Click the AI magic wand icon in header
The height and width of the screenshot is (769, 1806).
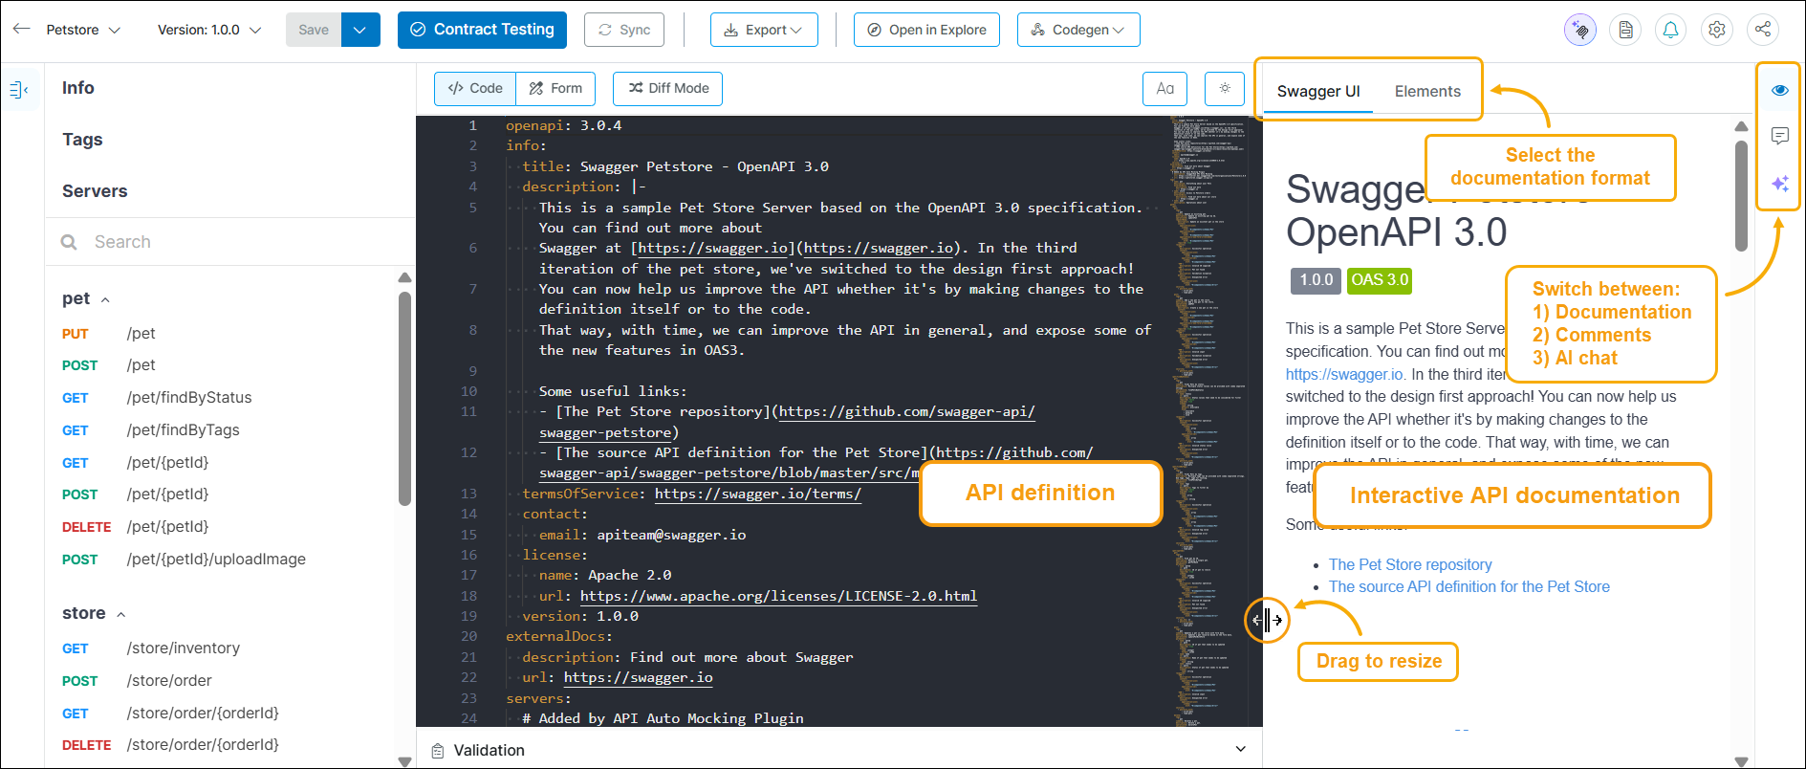point(1580,30)
